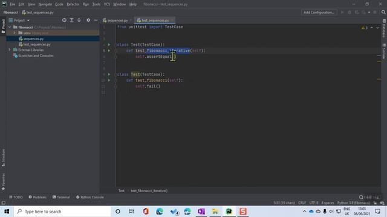387x217 pixels.
Task: Select sequences.py in the project tree
Action: pos(33,39)
